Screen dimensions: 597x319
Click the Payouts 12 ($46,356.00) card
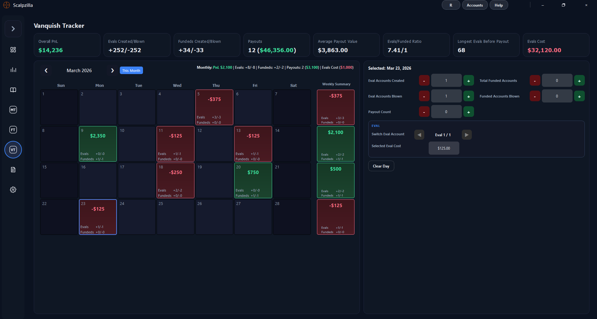pyautogui.click(x=277, y=45)
